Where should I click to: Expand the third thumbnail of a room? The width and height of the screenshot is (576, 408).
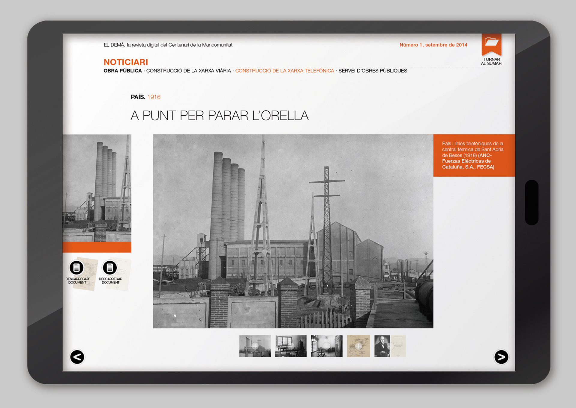pos(326,346)
